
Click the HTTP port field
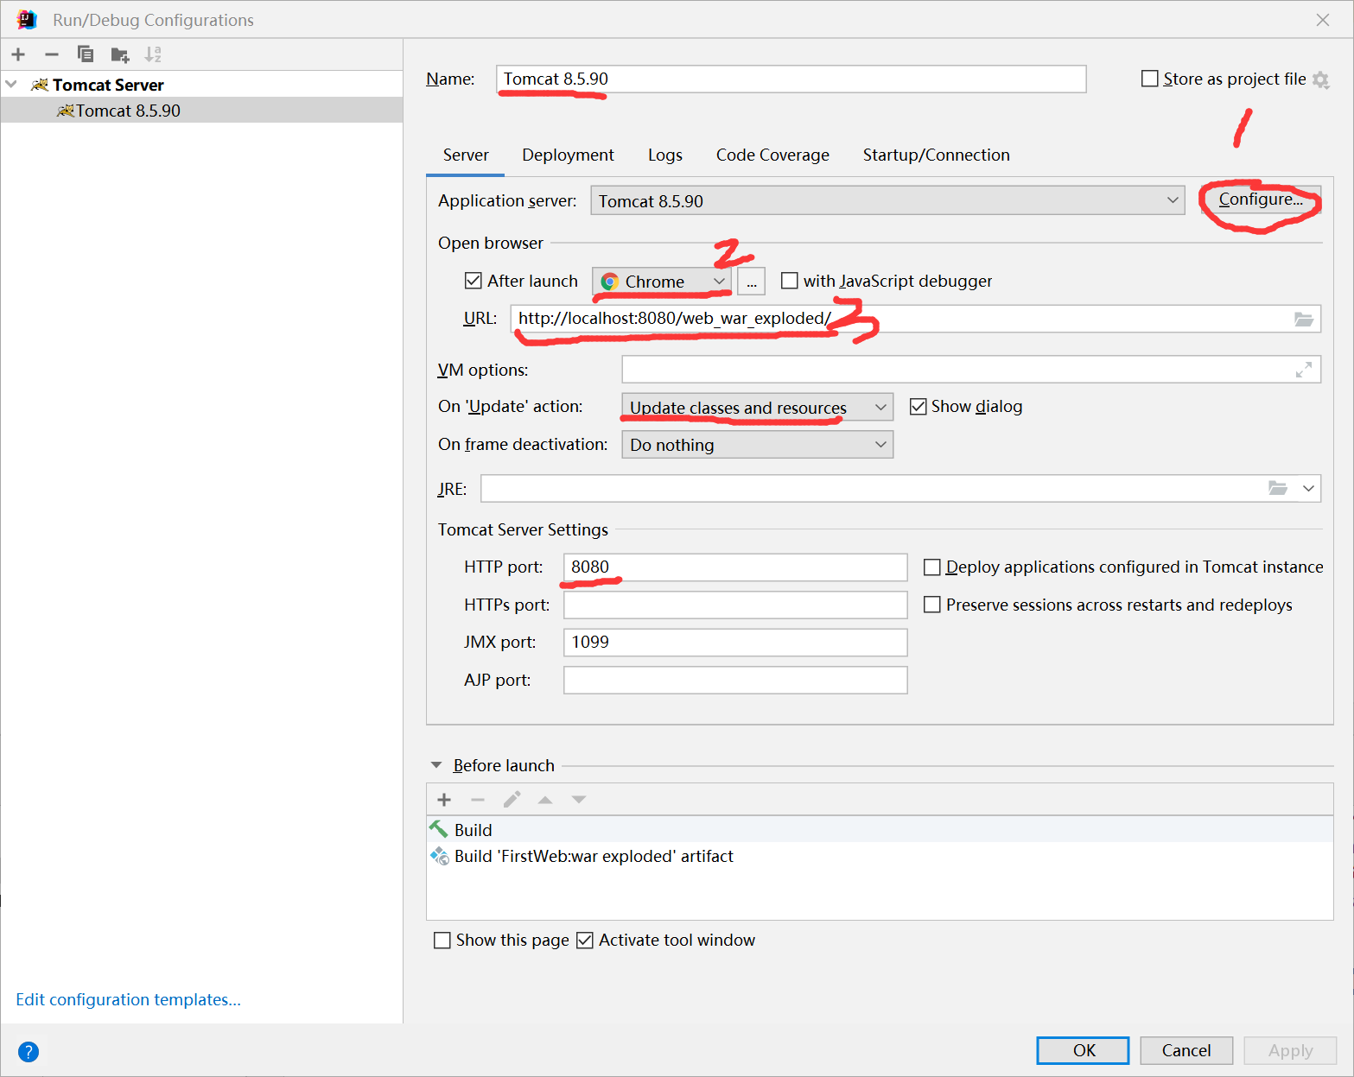click(735, 567)
